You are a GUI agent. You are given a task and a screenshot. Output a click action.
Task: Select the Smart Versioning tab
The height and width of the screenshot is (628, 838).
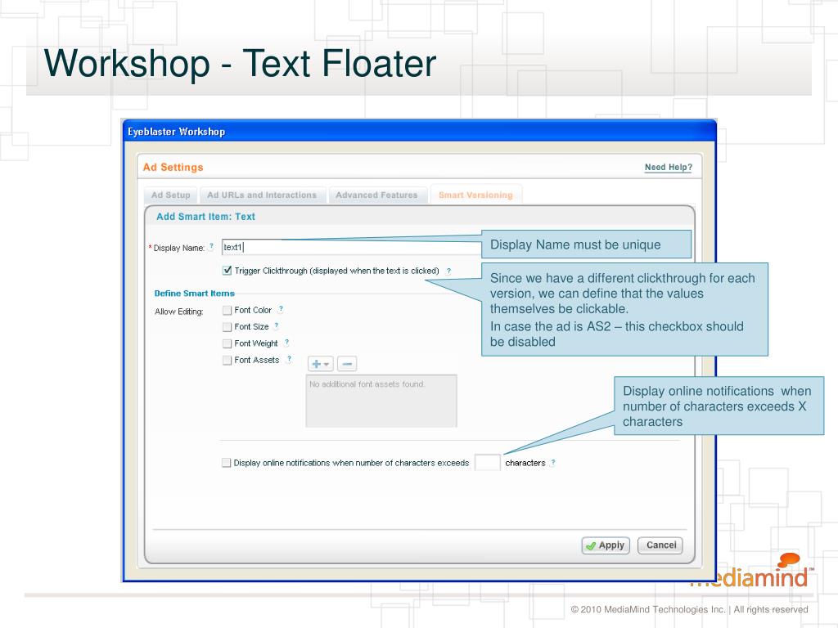(x=475, y=195)
